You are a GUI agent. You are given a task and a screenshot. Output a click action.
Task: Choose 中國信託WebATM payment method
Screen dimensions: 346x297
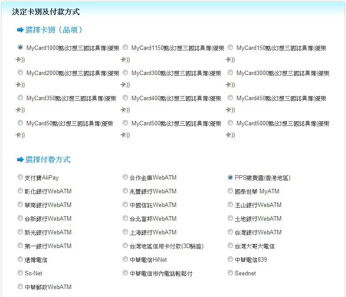pos(125,205)
